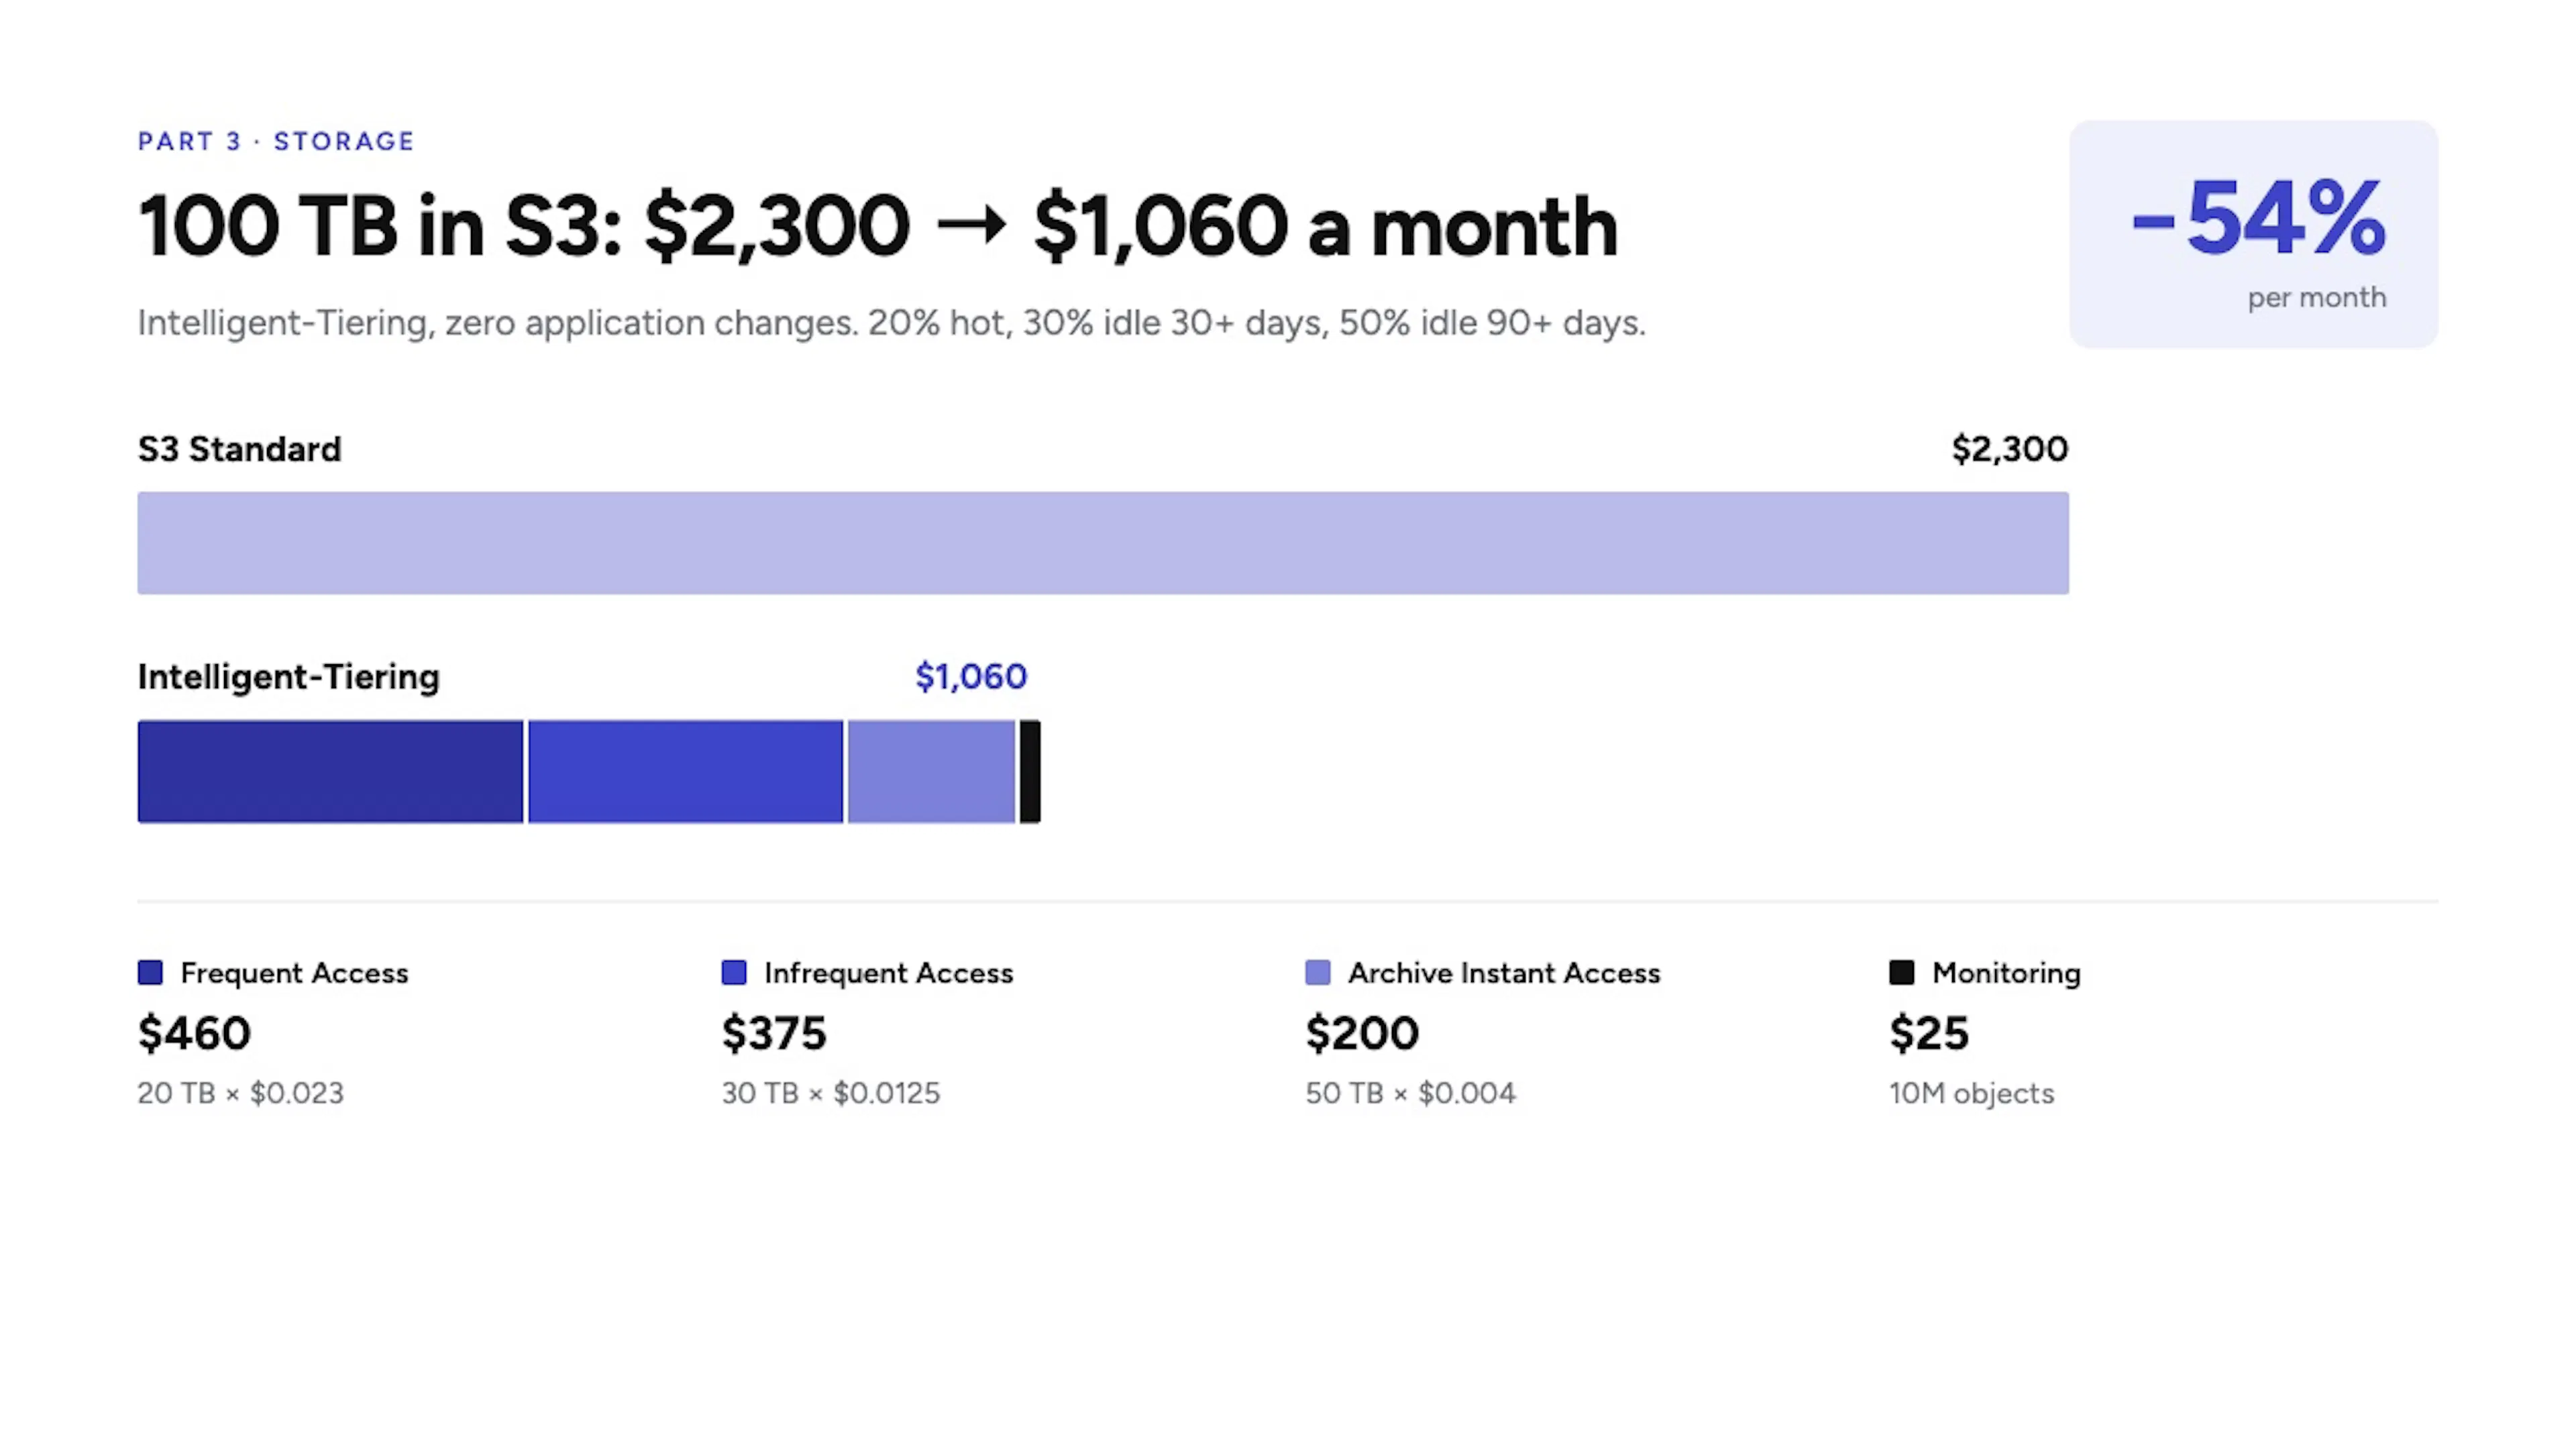Click the $460 Frequent Access value
The image size is (2576, 1449).
tap(194, 1033)
